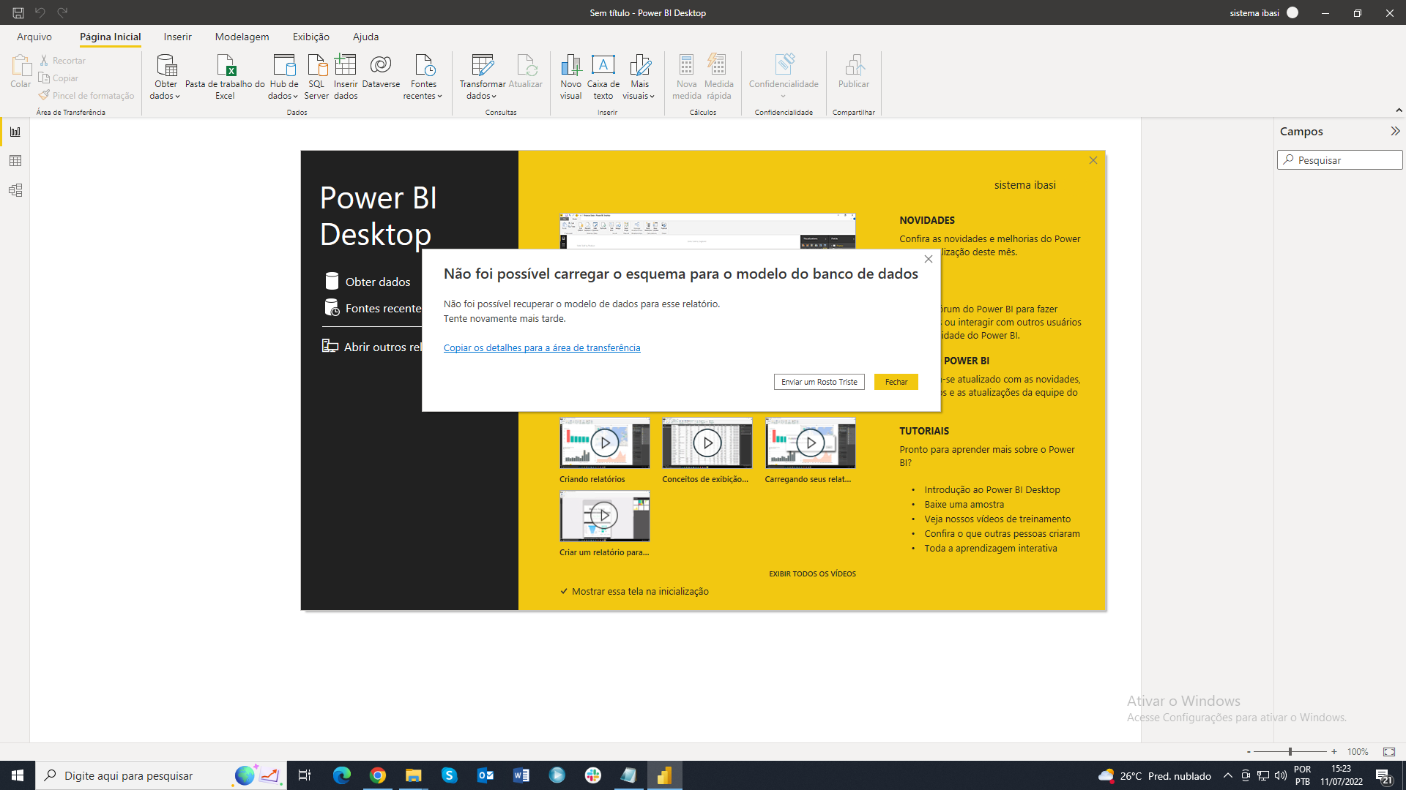
Task: Collapse the Campos pane
Action: (x=1395, y=131)
